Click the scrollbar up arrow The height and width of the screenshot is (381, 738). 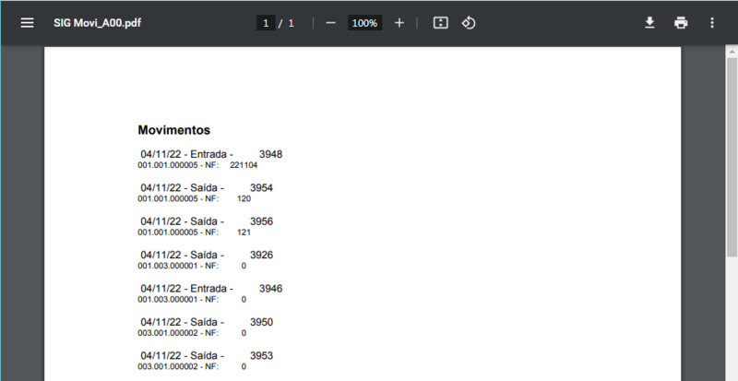732,51
